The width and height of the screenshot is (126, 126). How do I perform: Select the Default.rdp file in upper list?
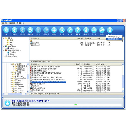(36, 43)
